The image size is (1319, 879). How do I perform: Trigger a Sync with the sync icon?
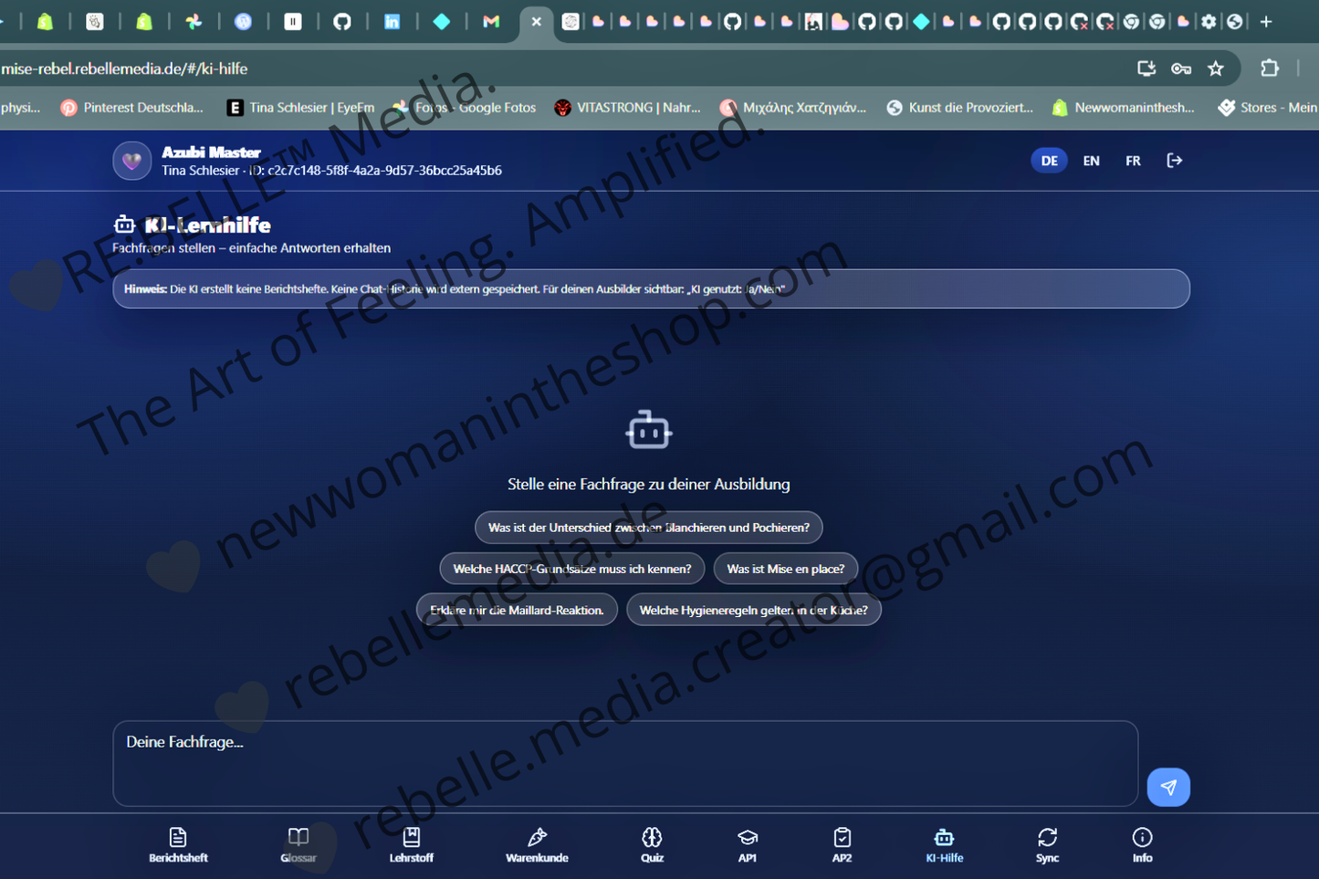coord(1047,844)
